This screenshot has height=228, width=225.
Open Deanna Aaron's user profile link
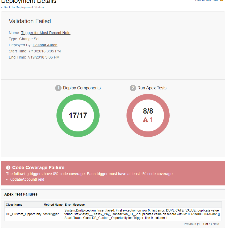45,45
